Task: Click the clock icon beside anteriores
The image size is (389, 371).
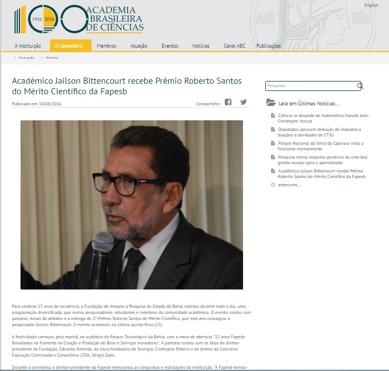Action: (x=272, y=185)
